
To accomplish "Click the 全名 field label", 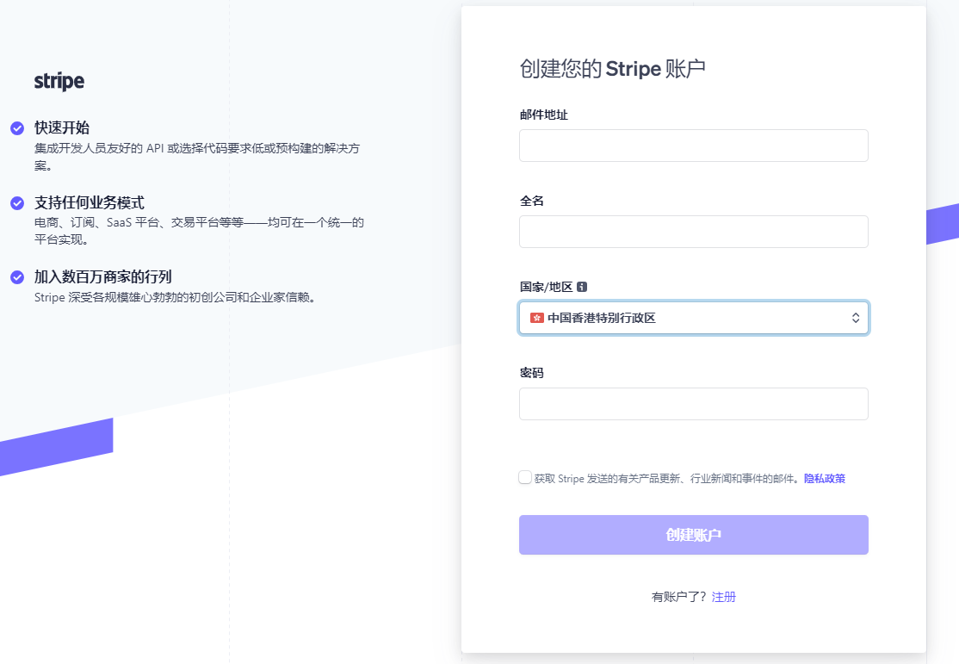I will click(531, 201).
